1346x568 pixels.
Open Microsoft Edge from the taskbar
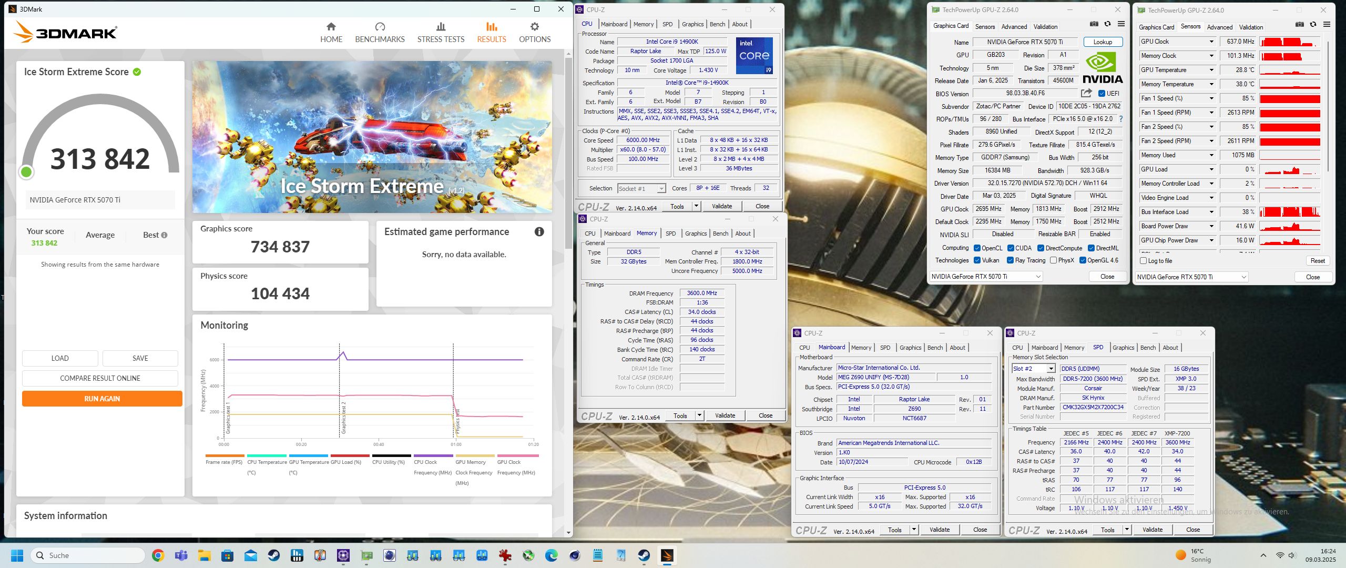(x=551, y=555)
